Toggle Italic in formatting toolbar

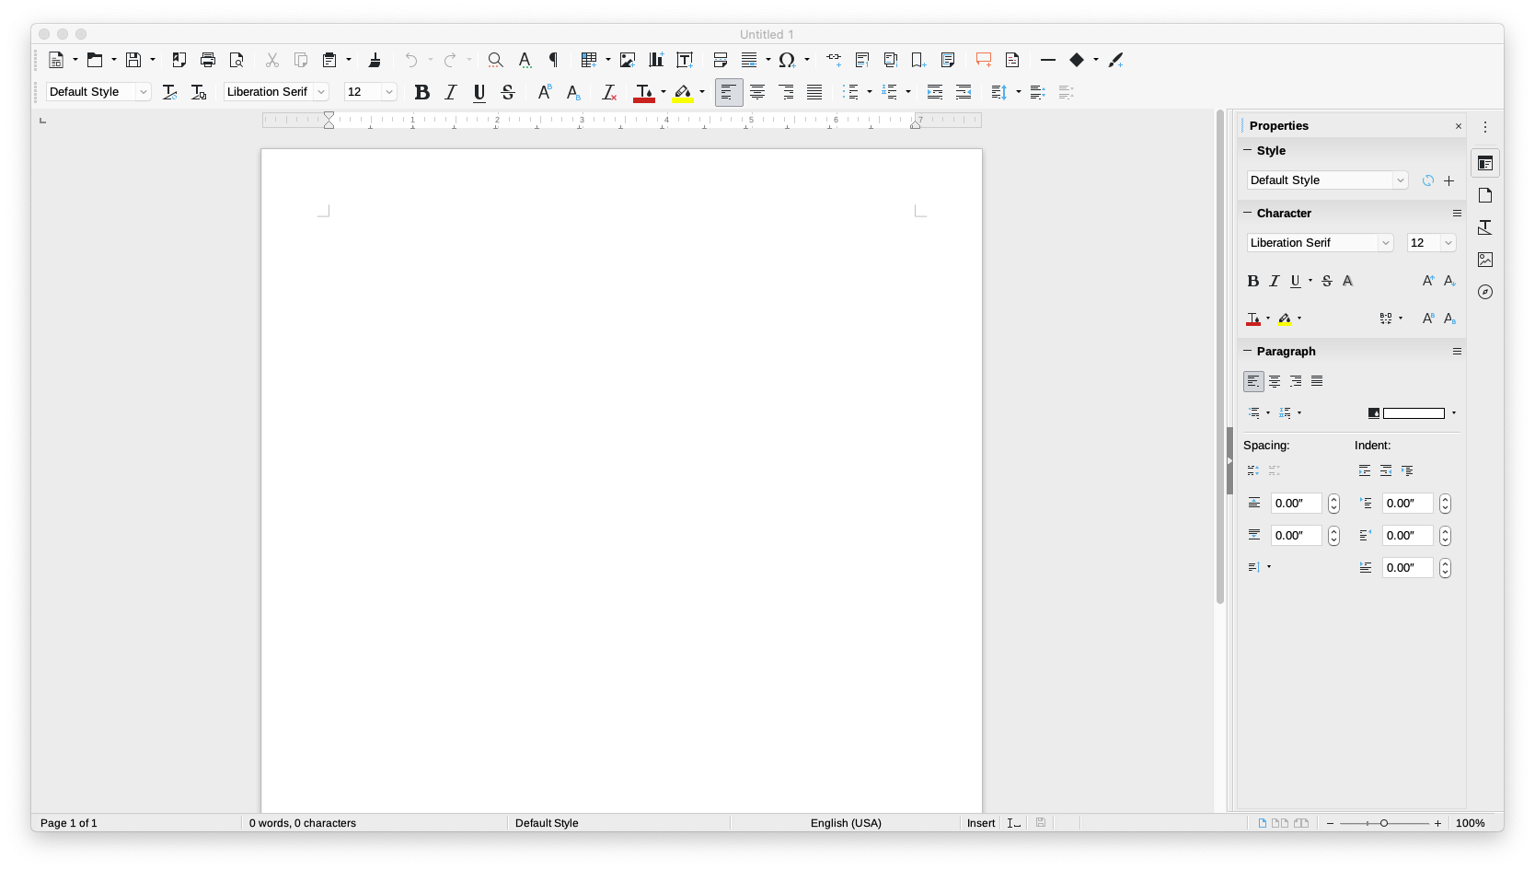(x=451, y=92)
